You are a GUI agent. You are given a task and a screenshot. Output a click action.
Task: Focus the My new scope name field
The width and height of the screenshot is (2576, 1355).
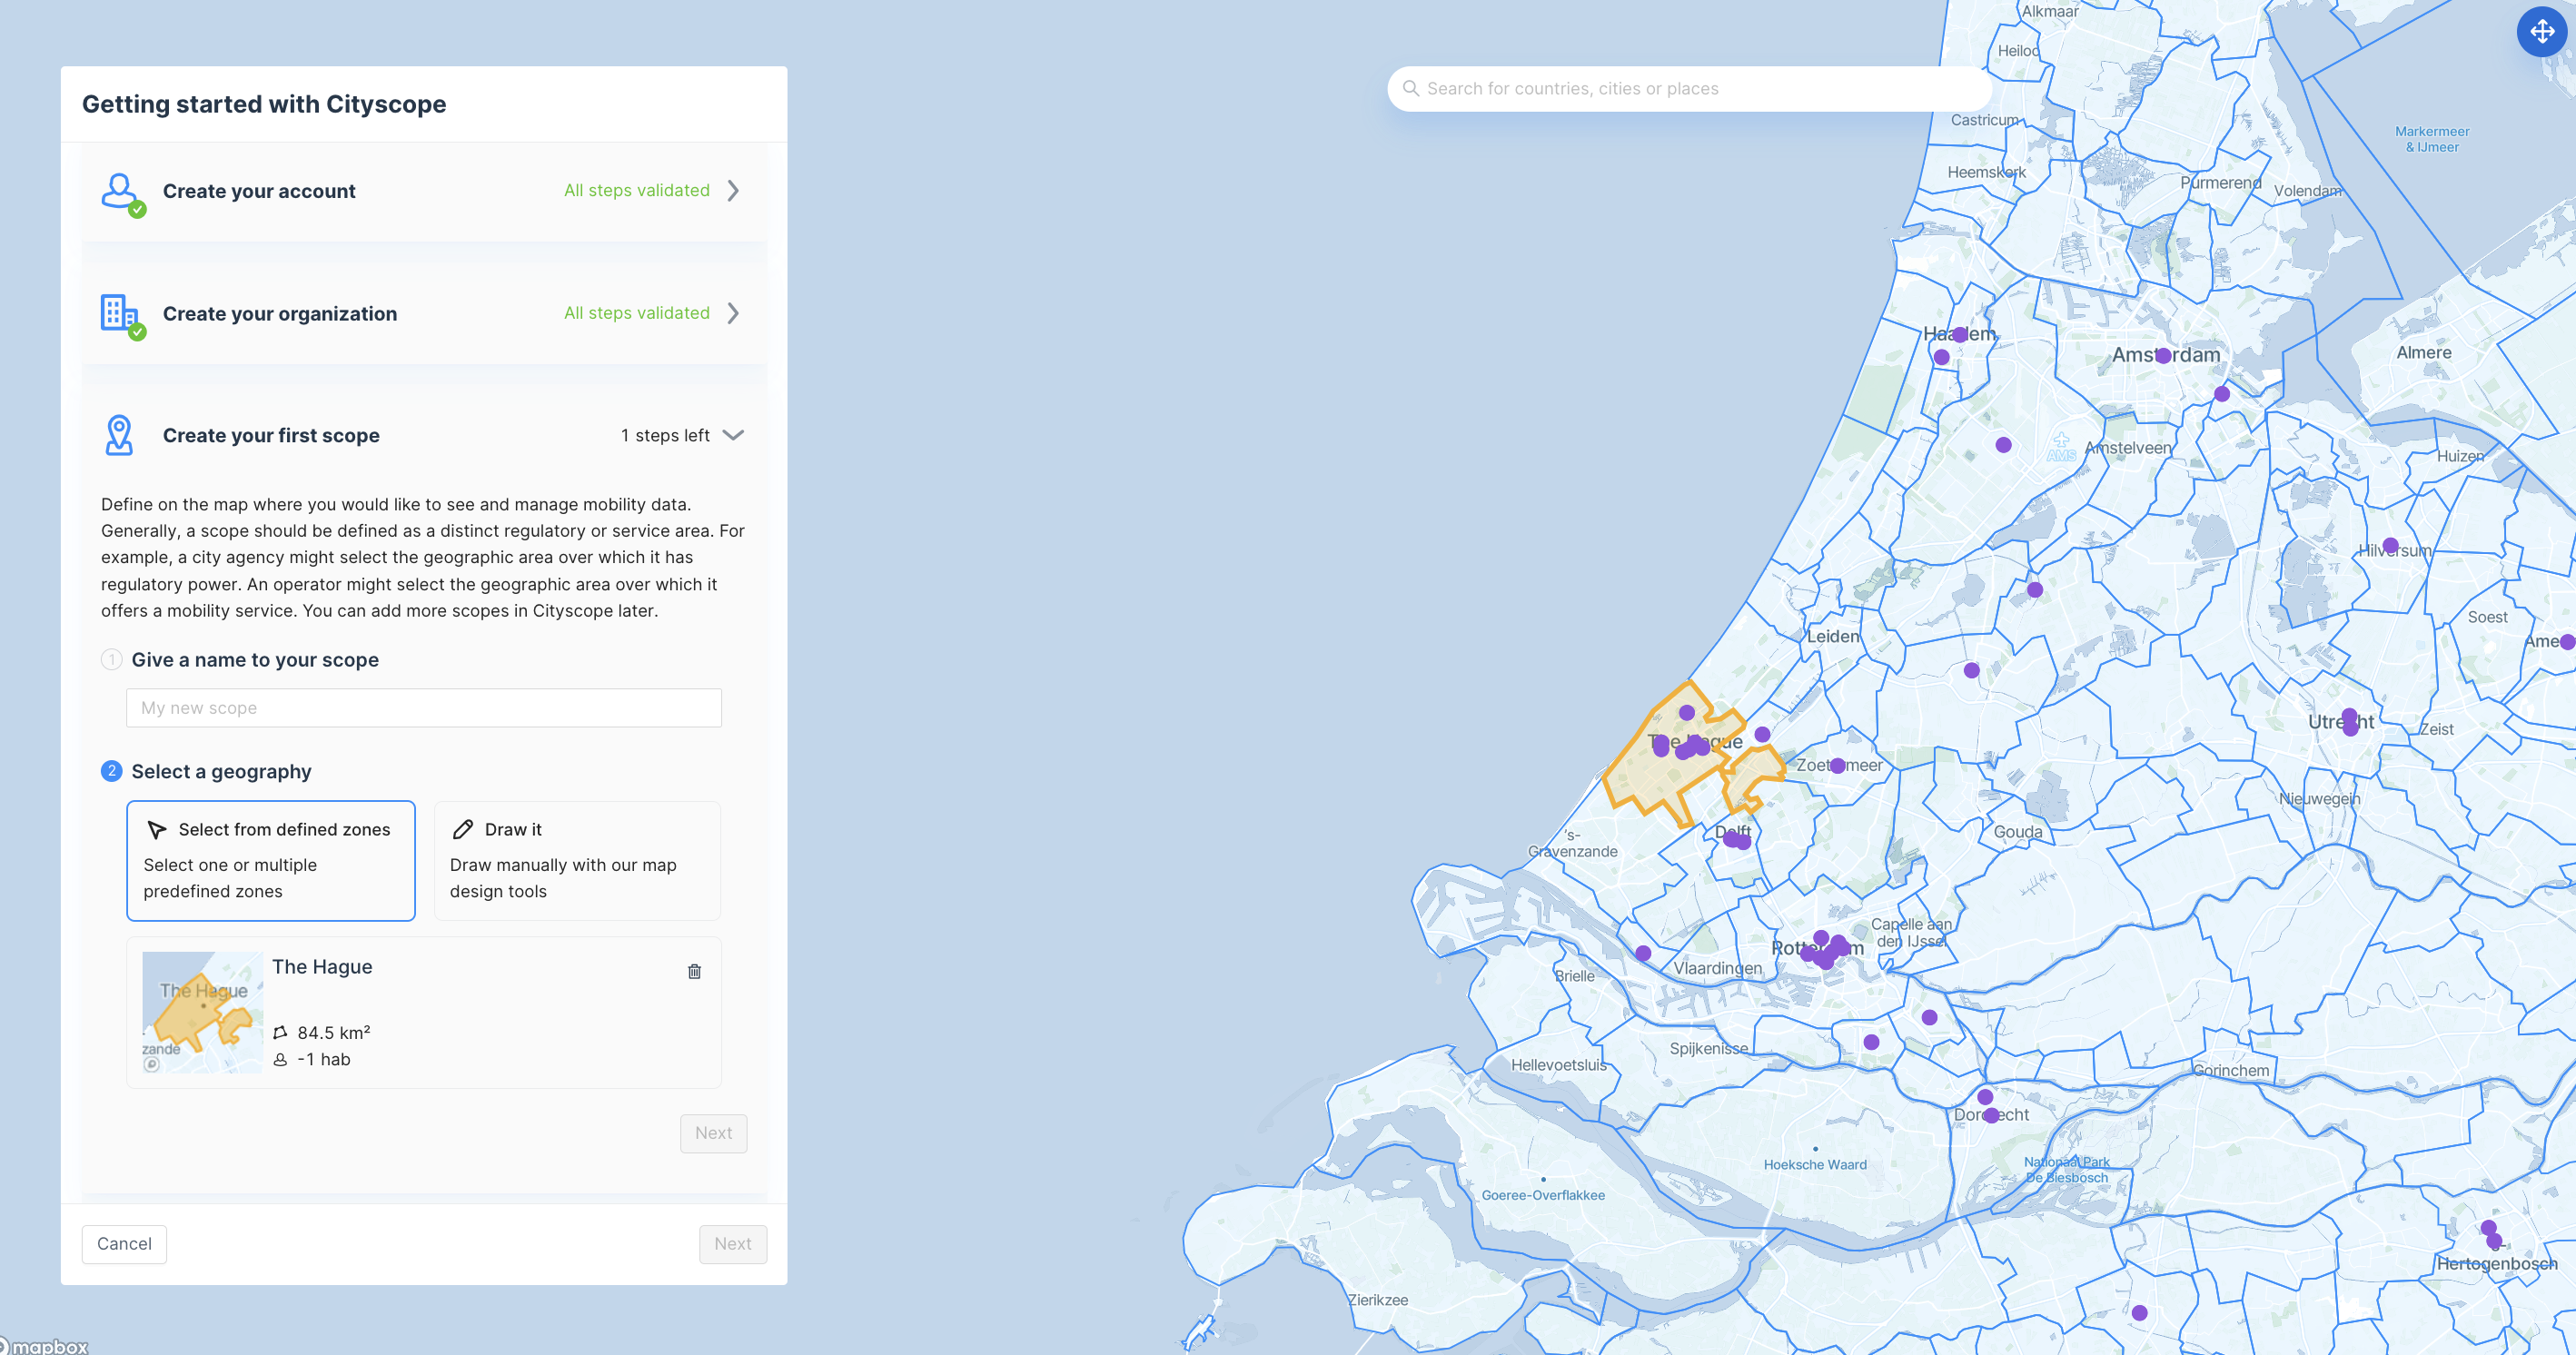(x=423, y=708)
